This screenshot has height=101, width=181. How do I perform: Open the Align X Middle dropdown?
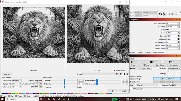point(138,12)
